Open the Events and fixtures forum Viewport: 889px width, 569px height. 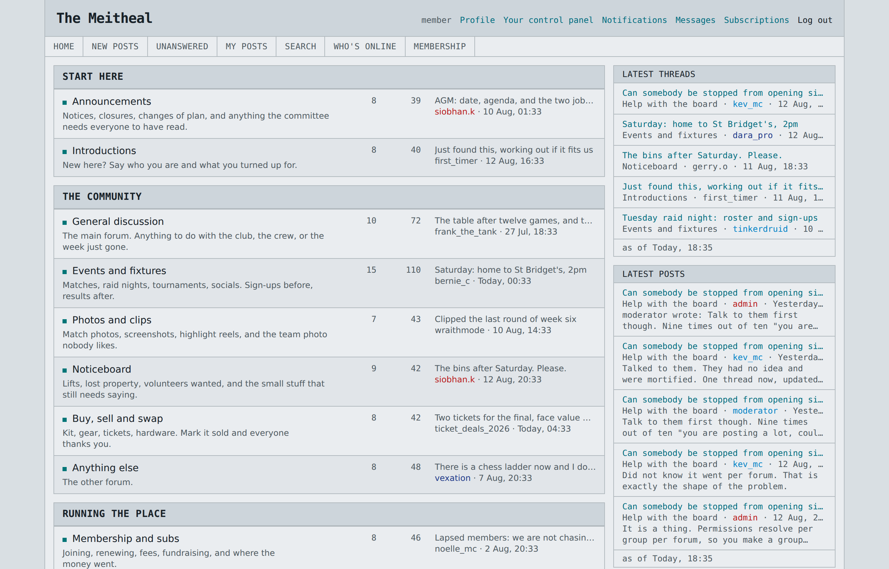tap(119, 271)
